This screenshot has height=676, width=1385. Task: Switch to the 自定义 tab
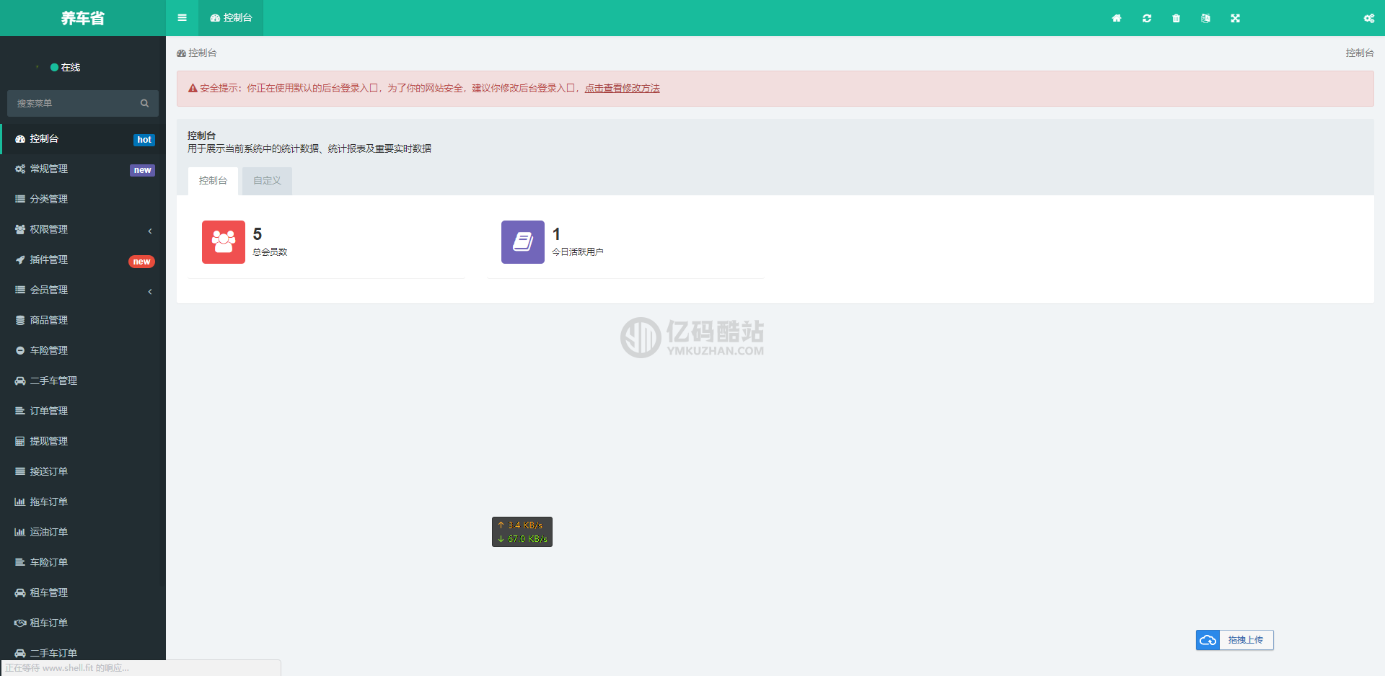click(x=267, y=181)
